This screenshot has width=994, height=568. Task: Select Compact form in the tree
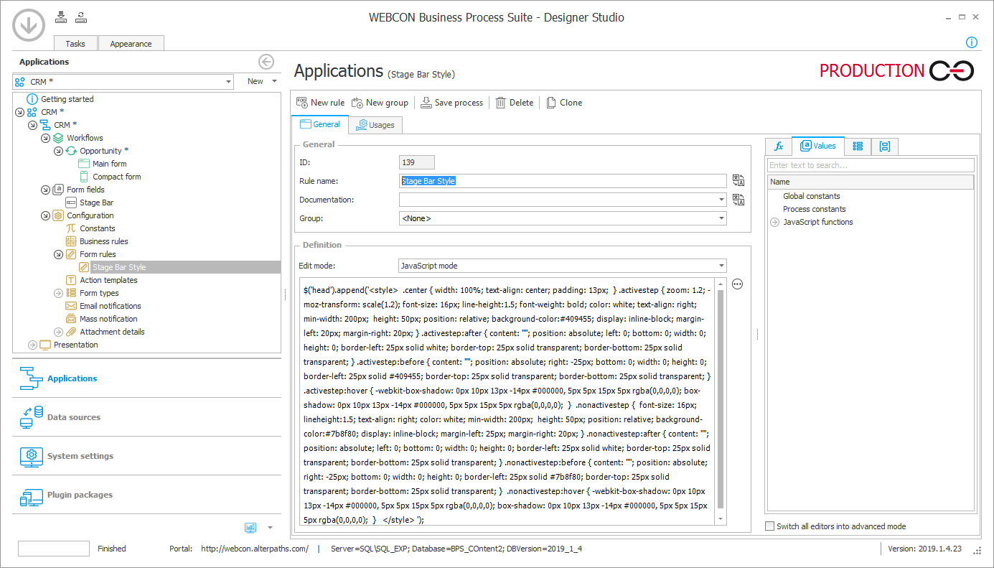point(117,177)
